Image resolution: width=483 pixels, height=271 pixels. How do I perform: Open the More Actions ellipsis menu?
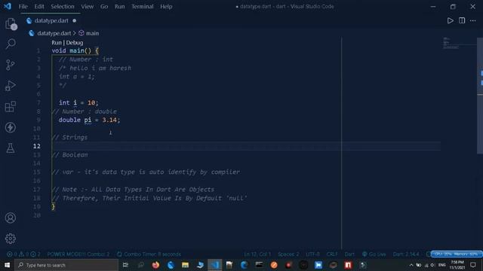(473, 20)
